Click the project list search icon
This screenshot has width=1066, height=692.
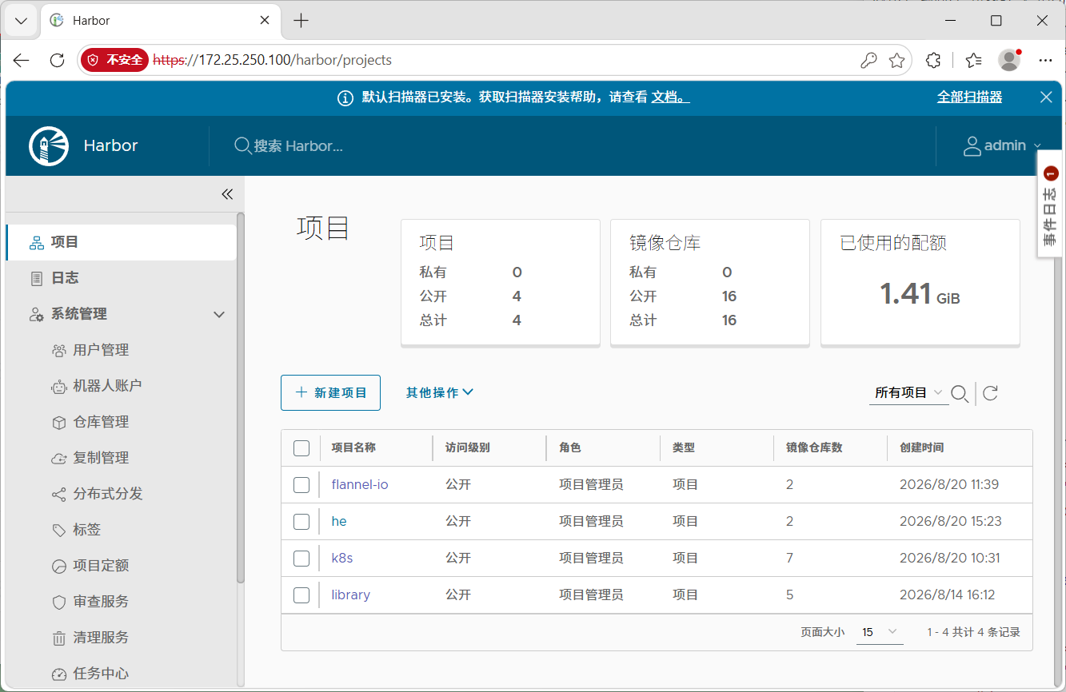click(x=960, y=393)
